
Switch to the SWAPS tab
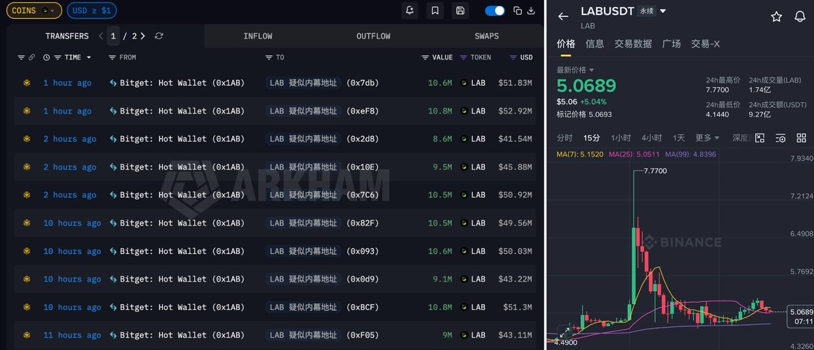point(486,36)
